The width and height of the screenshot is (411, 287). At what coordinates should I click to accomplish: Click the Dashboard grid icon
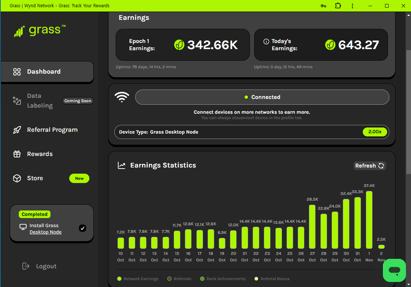click(x=17, y=72)
